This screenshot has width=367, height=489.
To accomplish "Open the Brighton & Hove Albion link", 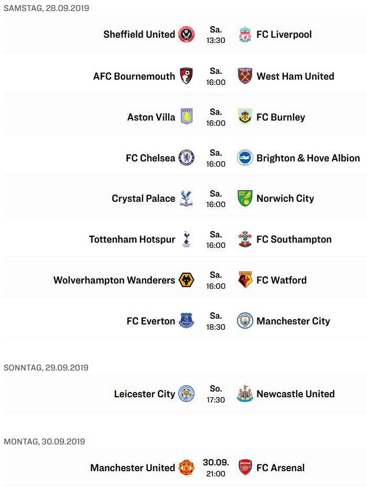I will click(x=308, y=158).
